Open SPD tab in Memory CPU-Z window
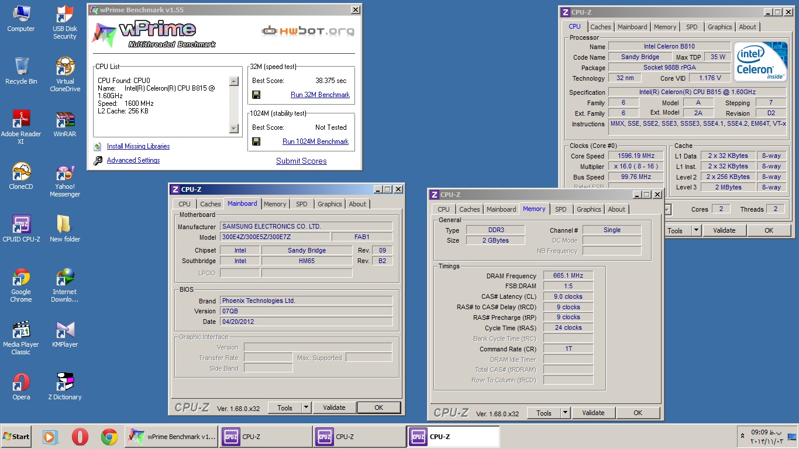The height and width of the screenshot is (449, 799). tap(560, 209)
